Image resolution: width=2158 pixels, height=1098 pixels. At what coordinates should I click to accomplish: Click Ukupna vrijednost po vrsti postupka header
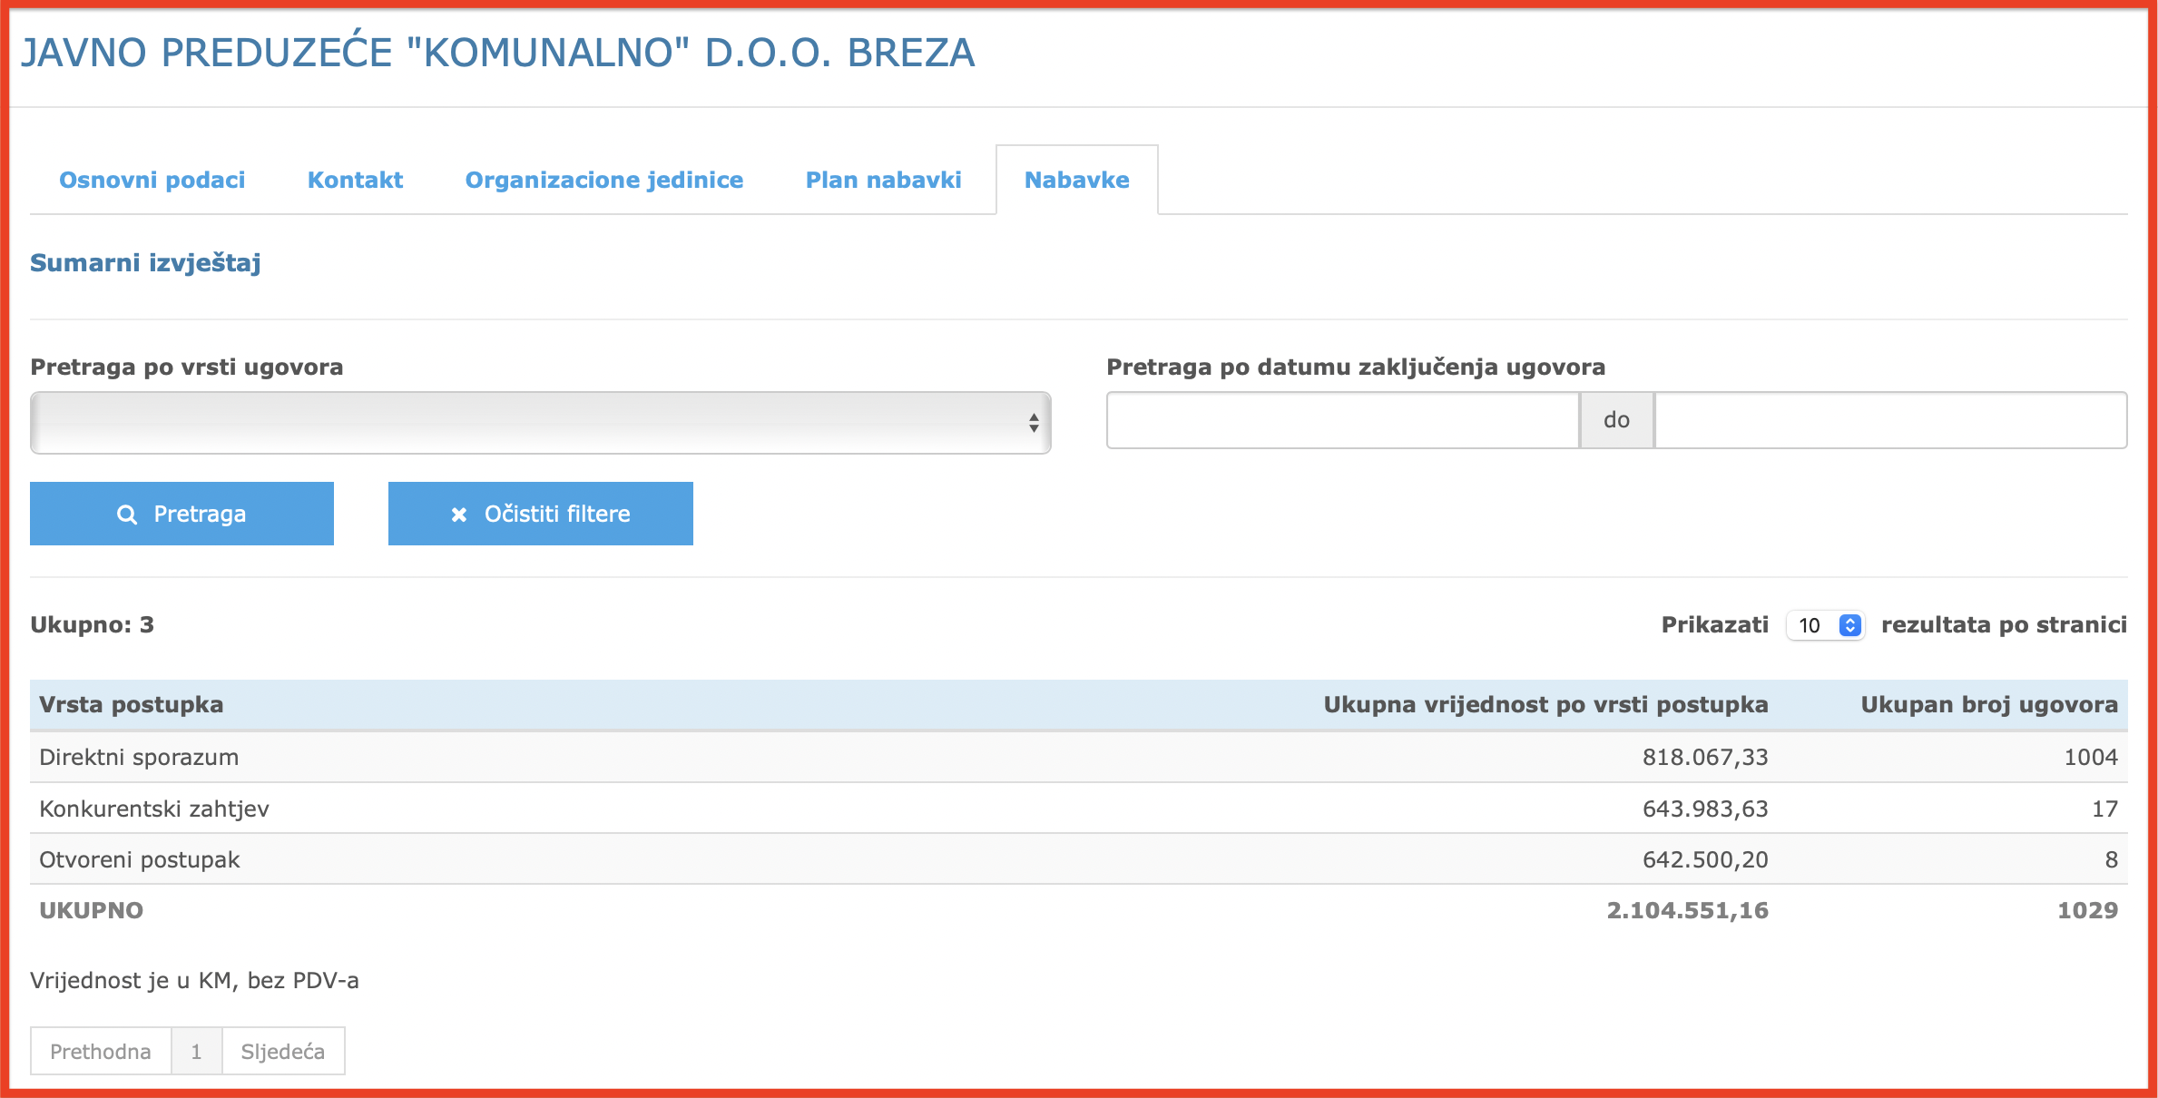[x=1545, y=704]
